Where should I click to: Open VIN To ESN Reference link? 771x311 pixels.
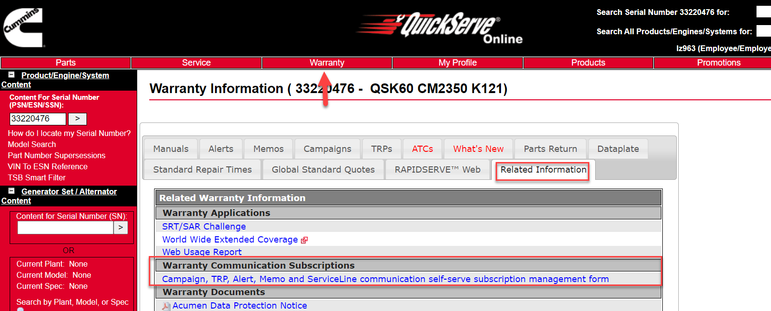[x=48, y=167]
